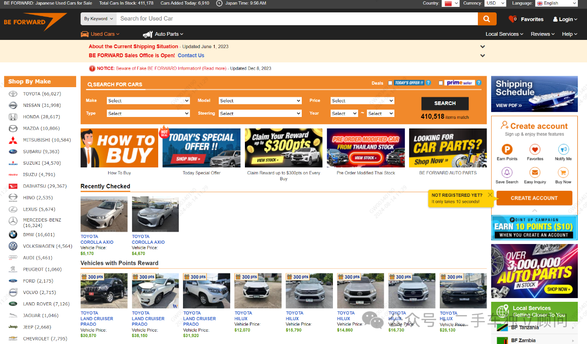Open the Auto Parts menu
The height and width of the screenshot is (344, 587).
point(163,34)
